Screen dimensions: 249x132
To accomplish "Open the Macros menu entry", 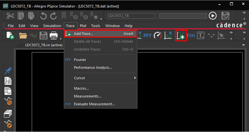I will pos(81,89).
